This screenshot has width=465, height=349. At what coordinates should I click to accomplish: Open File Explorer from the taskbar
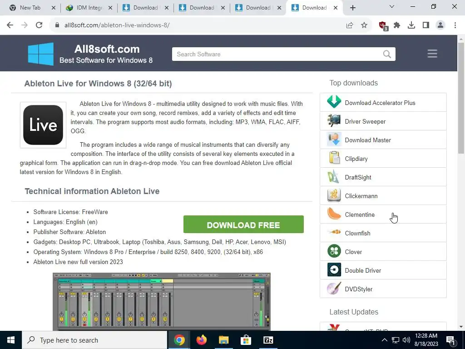[223, 340]
